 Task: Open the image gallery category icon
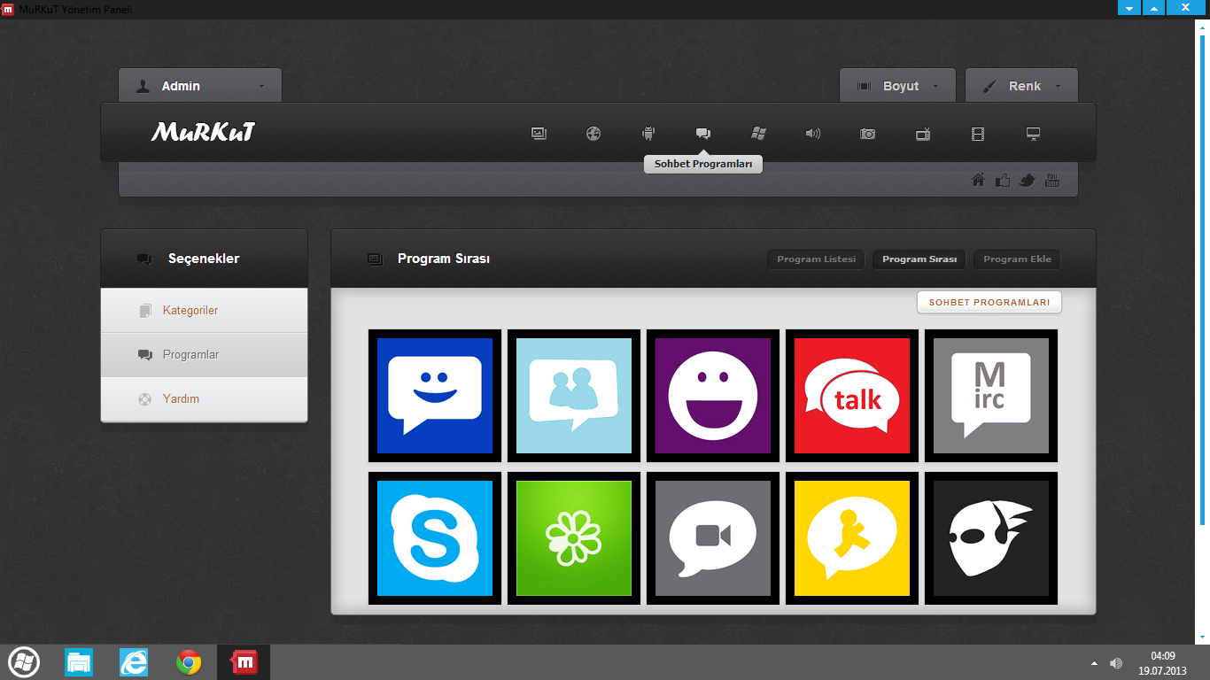539,134
